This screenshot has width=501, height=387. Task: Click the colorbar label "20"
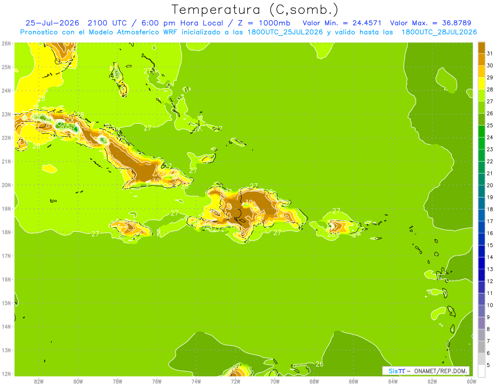tap(490, 185)
